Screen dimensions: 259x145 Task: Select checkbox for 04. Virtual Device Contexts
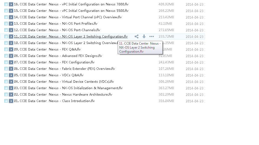[x=6, y=81]
